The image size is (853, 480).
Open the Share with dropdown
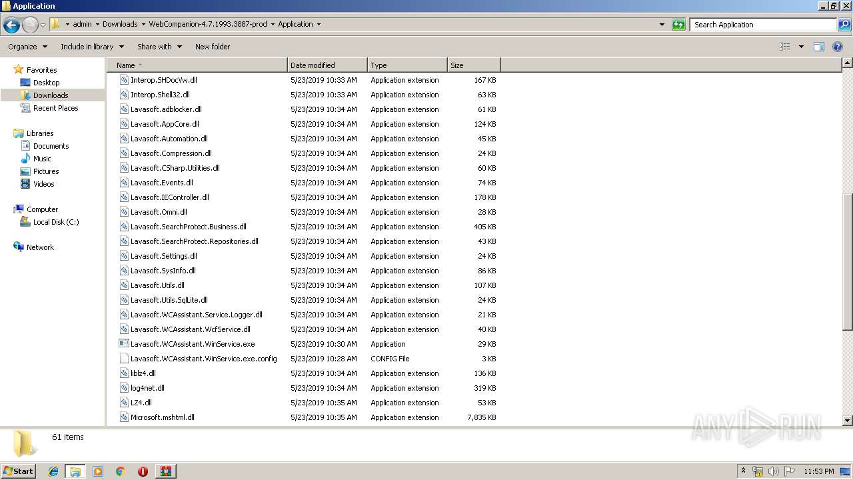tap(159, 47)
